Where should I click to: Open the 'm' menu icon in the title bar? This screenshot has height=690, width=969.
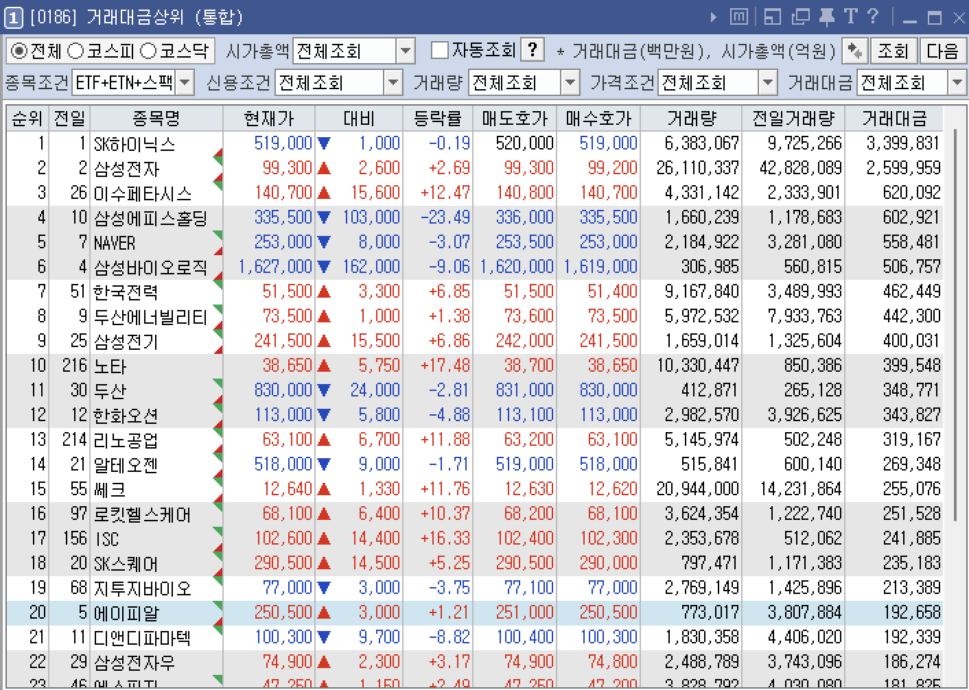pos(738,16)
